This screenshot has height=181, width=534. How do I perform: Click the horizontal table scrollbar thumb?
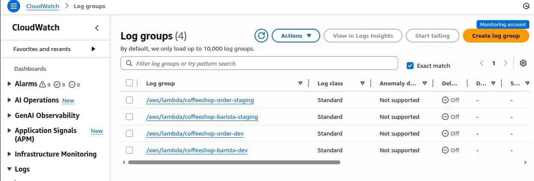[x=234, y=163]
